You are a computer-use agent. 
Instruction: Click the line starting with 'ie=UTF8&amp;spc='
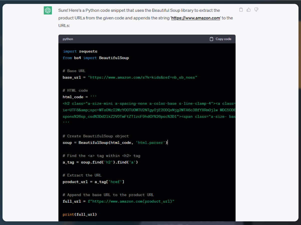149,110
